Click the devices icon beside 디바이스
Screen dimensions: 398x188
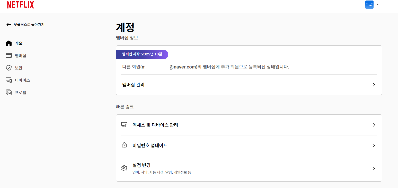point(9,80)
